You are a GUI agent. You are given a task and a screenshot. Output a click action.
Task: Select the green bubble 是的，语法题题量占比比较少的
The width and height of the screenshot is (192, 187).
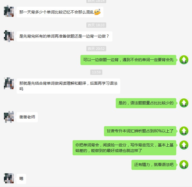(x=146, y=103)
